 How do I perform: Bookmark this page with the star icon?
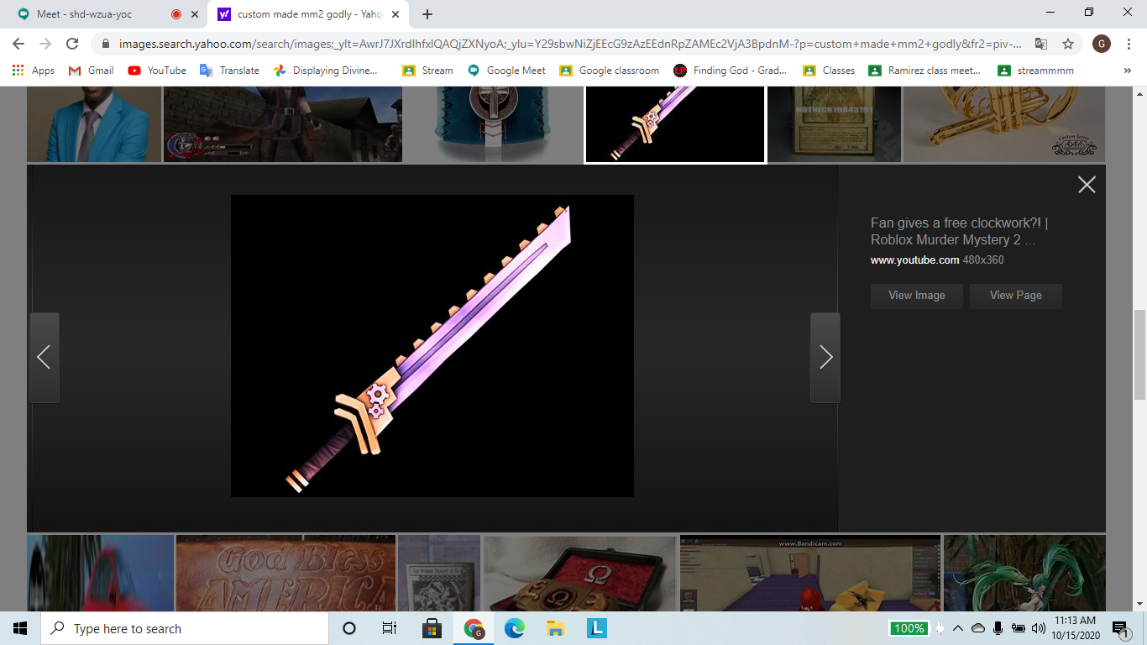(1068, 44)
